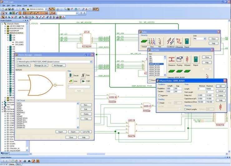Click the horizontal scrollbar thumb under schematic
This screenshot has width=231, height=166.
[96, 154]
